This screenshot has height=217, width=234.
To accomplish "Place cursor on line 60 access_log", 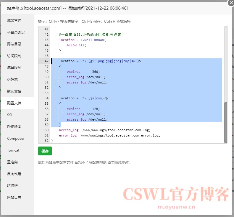I will (x=69, y=130).
